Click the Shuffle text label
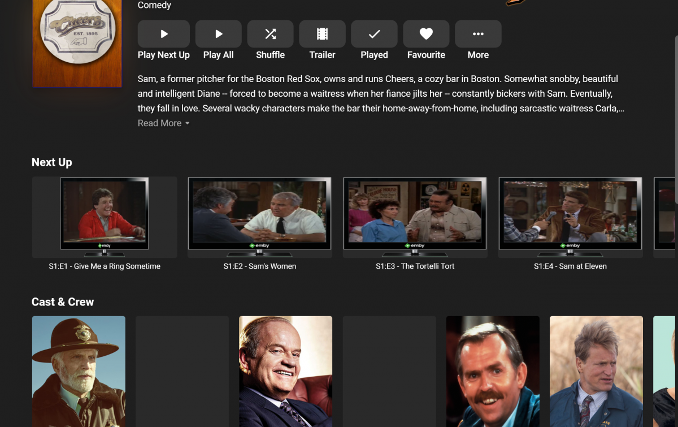 (x=271, y=55)
